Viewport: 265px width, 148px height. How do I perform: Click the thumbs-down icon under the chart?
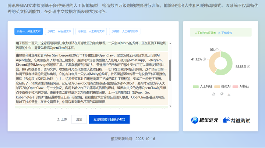[222, 94]
